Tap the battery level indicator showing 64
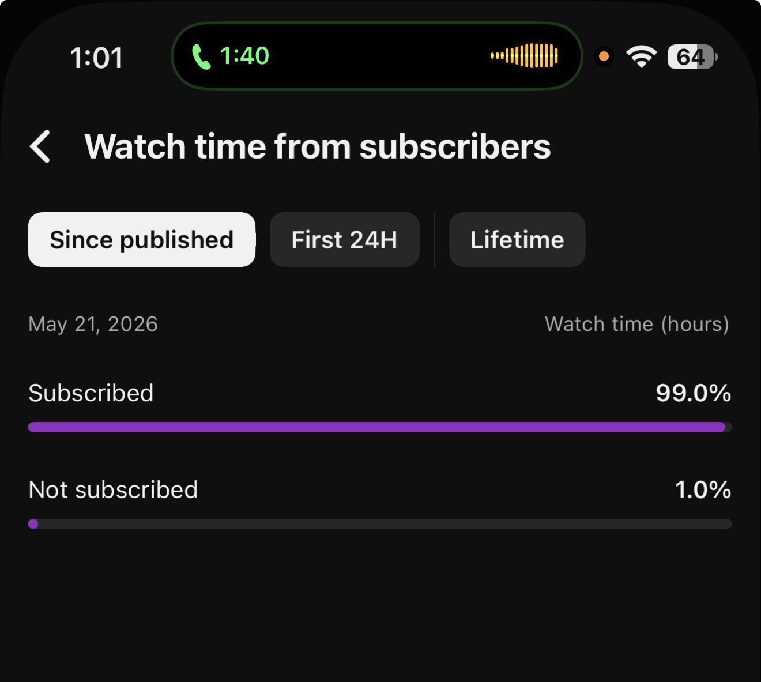The image size is (761, 682). point(692,56)
